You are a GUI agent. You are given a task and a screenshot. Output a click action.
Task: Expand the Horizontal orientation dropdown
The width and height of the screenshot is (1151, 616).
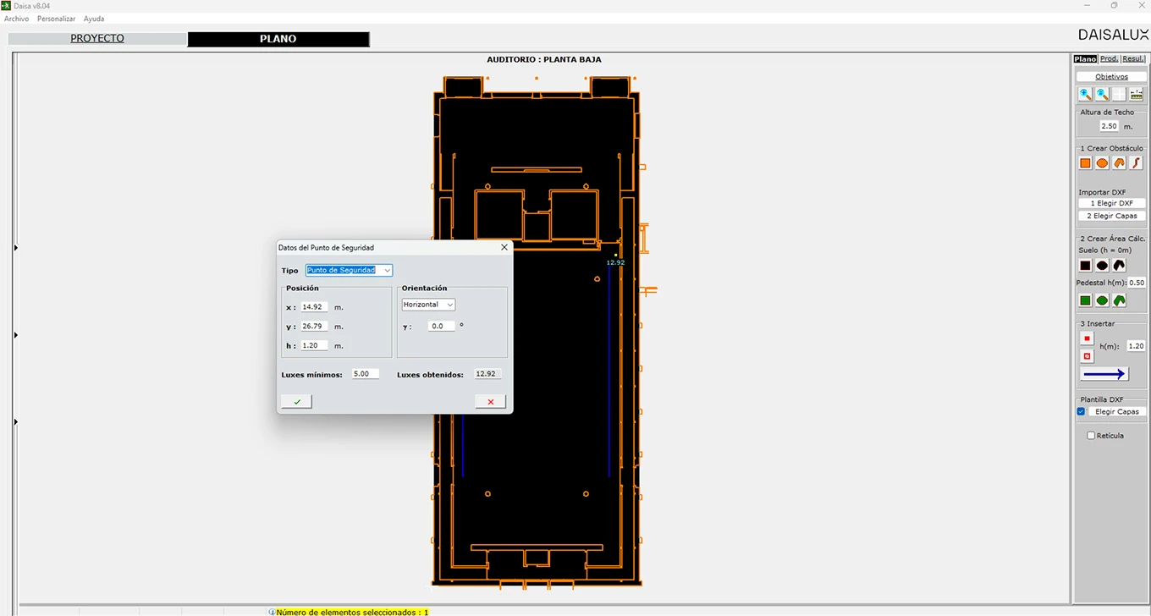tap(428, 305)
